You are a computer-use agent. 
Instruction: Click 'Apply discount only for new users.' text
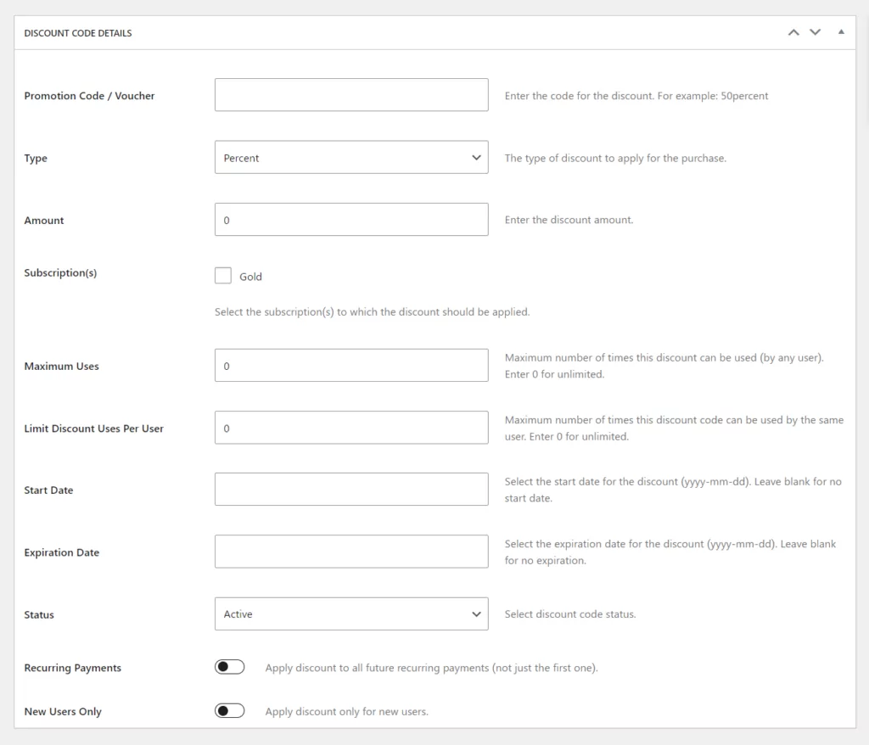[x=347, y=712]
